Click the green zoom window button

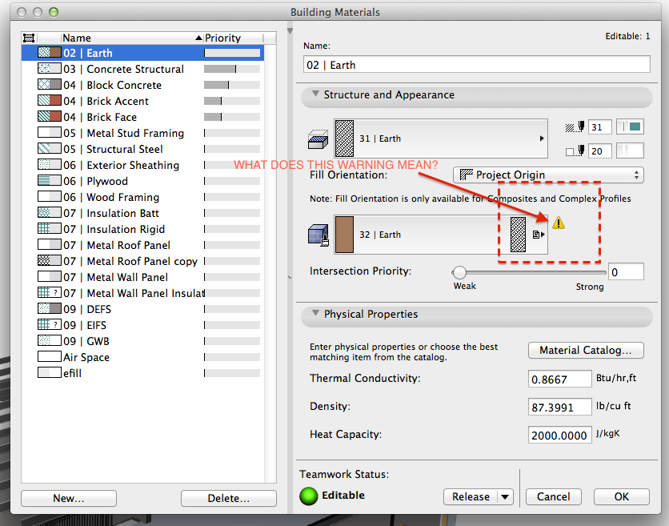54,12
